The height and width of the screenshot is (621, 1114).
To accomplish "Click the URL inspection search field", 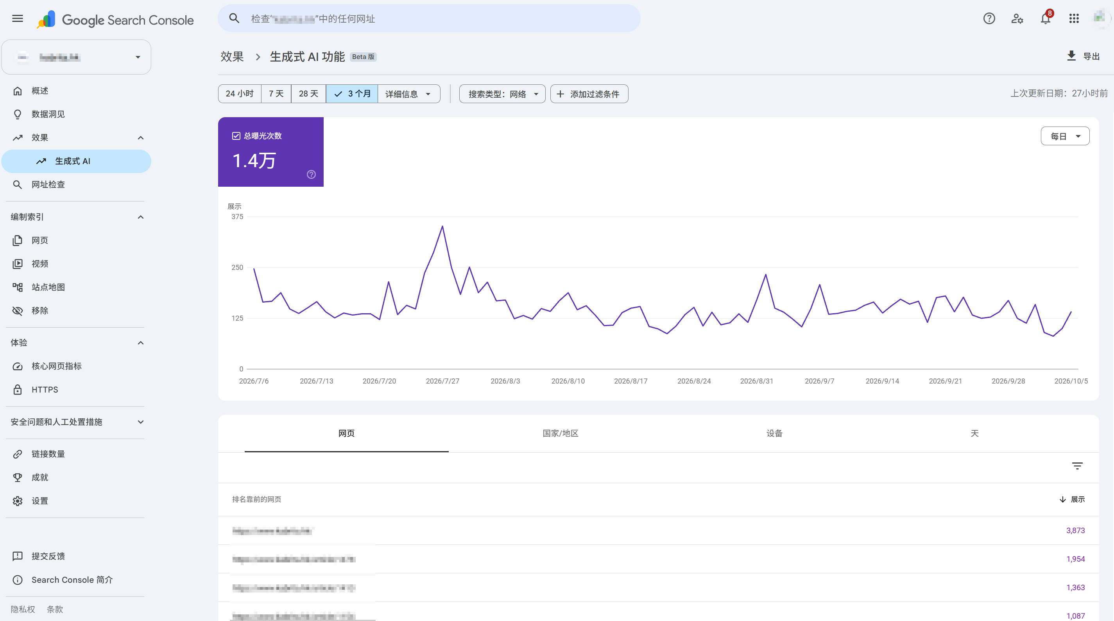I will pyautogui.click(x=429, y=19).
